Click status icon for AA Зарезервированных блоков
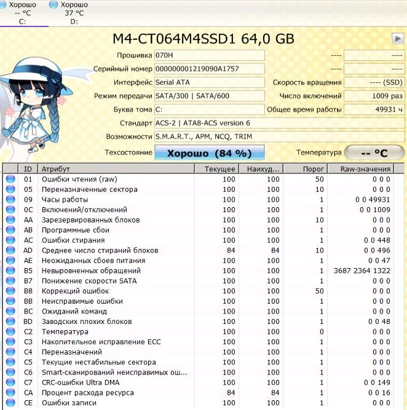This screenshot has width=407, height=410. point(10,220)
